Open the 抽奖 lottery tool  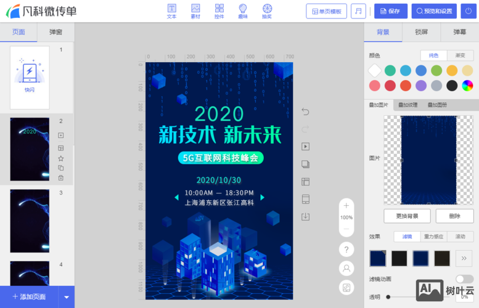(x=267, y=11)
